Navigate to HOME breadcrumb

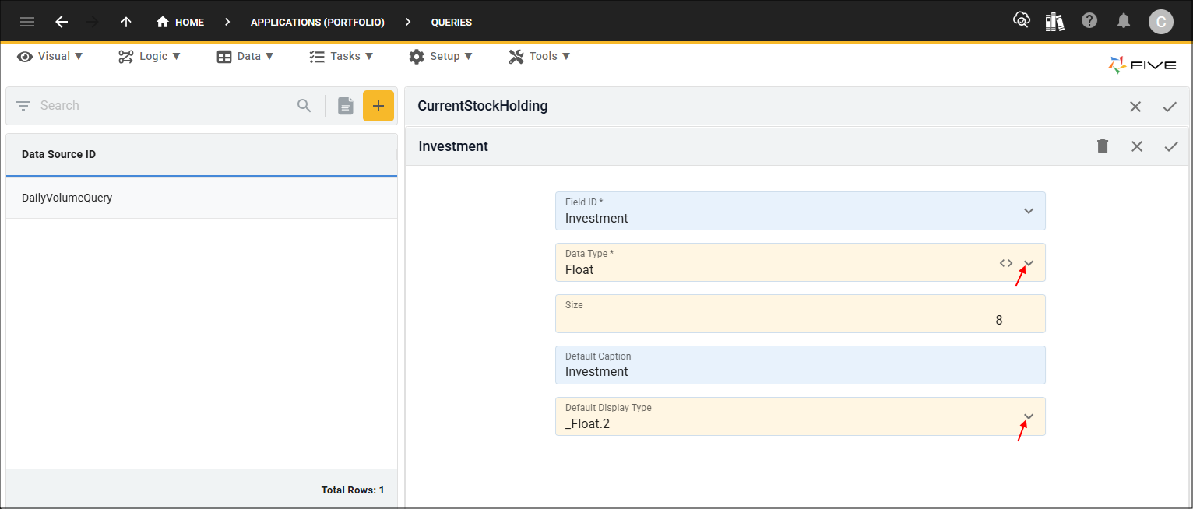click(x=181, y=22)
